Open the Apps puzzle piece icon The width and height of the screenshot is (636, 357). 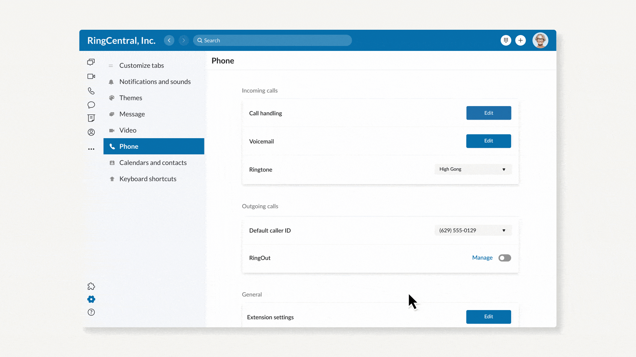coord(91,286)
